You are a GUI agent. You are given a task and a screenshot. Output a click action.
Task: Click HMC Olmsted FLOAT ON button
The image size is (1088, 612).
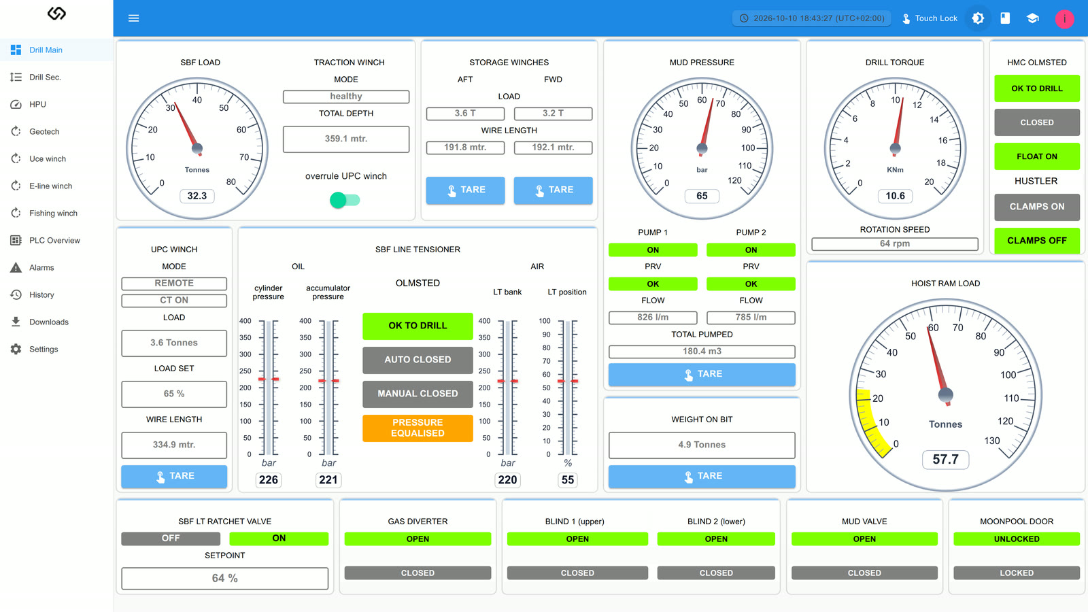(x=1037, y=156)
